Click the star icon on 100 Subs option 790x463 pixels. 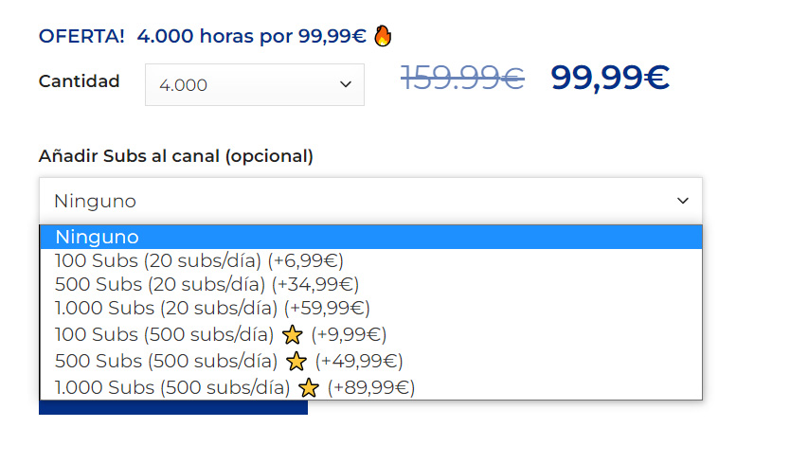coord(292,334)
